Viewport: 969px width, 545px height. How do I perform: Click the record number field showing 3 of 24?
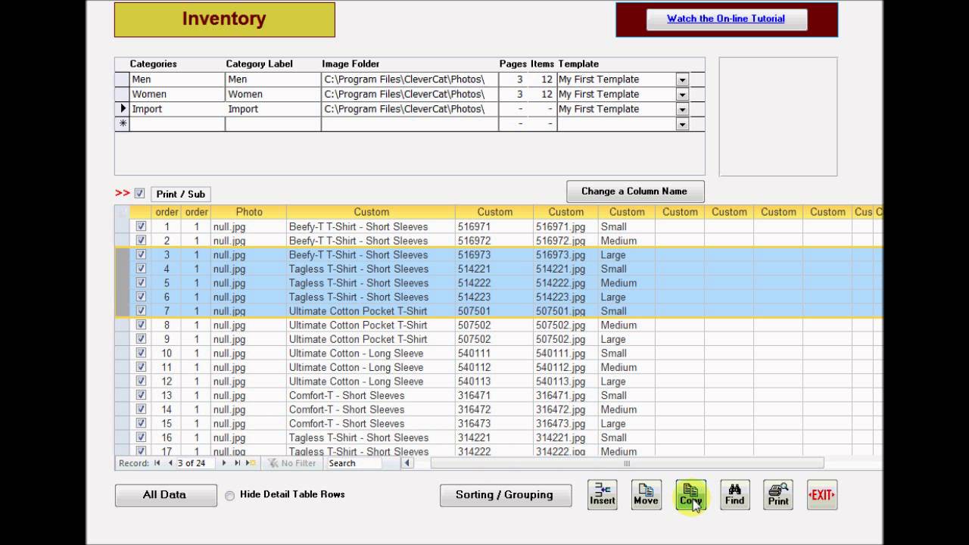coord(195,463)
